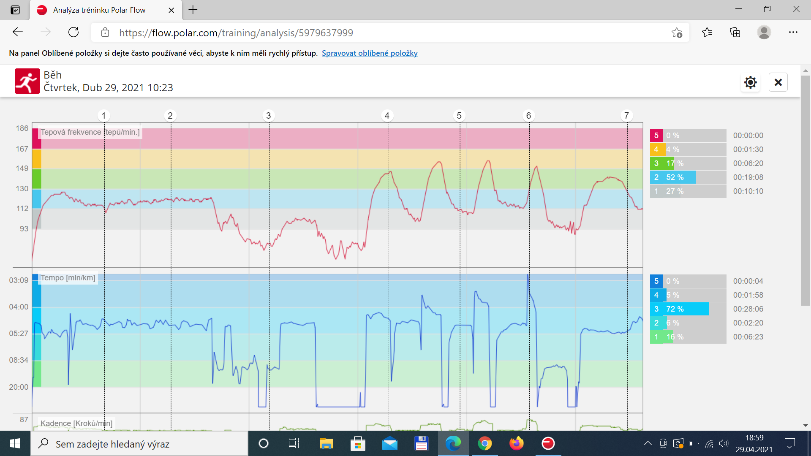Open the browser Collections panel

pos(735,33)
